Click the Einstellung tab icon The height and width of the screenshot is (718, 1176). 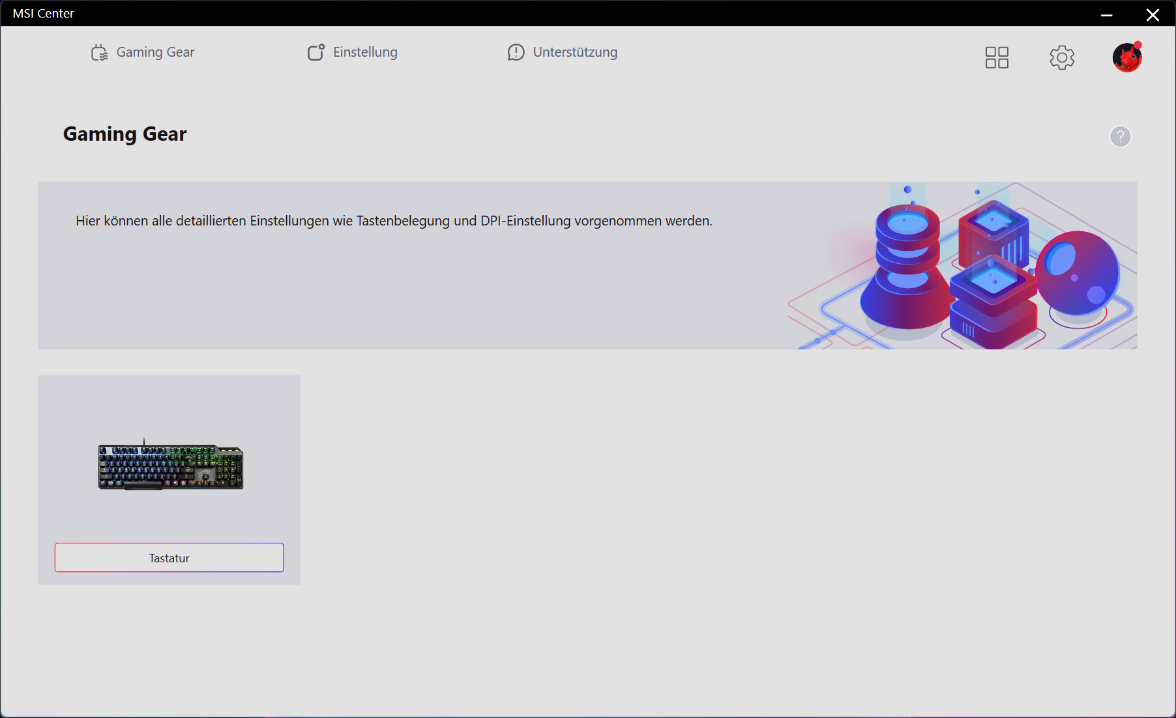pos(316,52)
